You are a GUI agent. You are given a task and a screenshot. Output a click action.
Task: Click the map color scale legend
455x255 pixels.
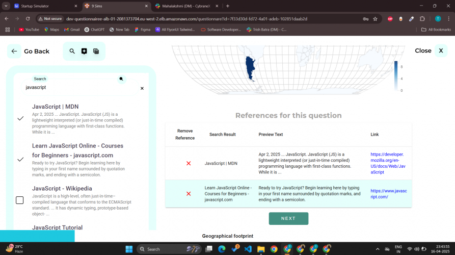396,76
